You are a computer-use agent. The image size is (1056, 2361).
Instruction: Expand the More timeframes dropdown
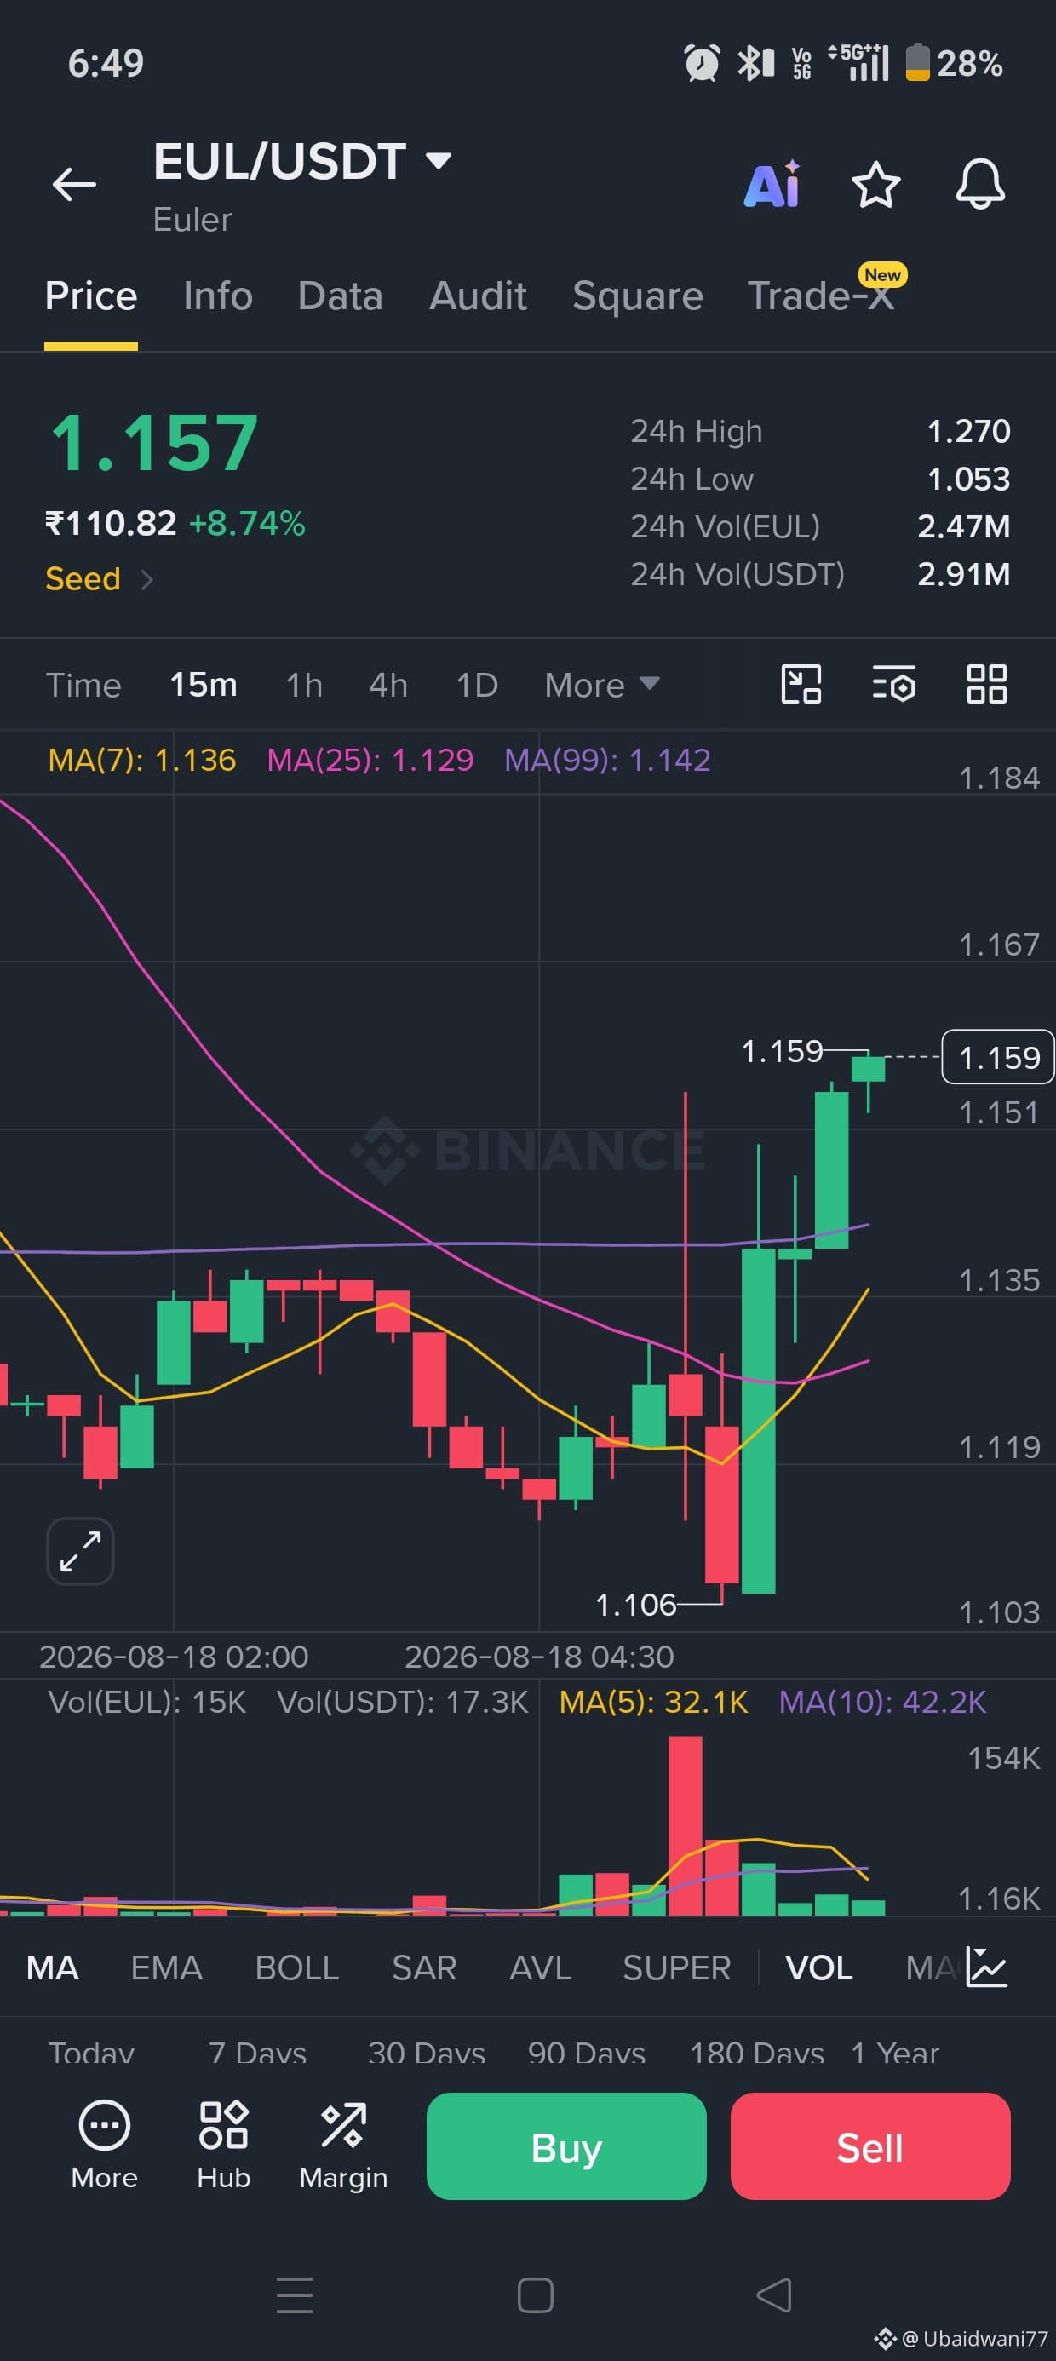coord(601,685)
